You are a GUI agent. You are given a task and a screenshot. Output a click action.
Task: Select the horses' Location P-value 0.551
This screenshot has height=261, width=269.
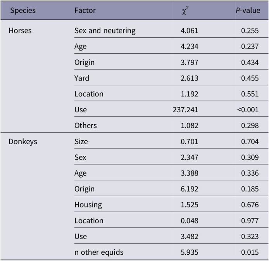pyautogui.click(x=250, y=94)
